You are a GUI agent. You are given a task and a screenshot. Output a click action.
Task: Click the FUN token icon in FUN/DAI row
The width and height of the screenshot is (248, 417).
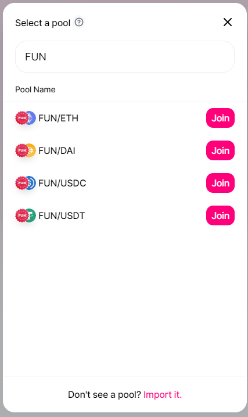click(22, 150)
